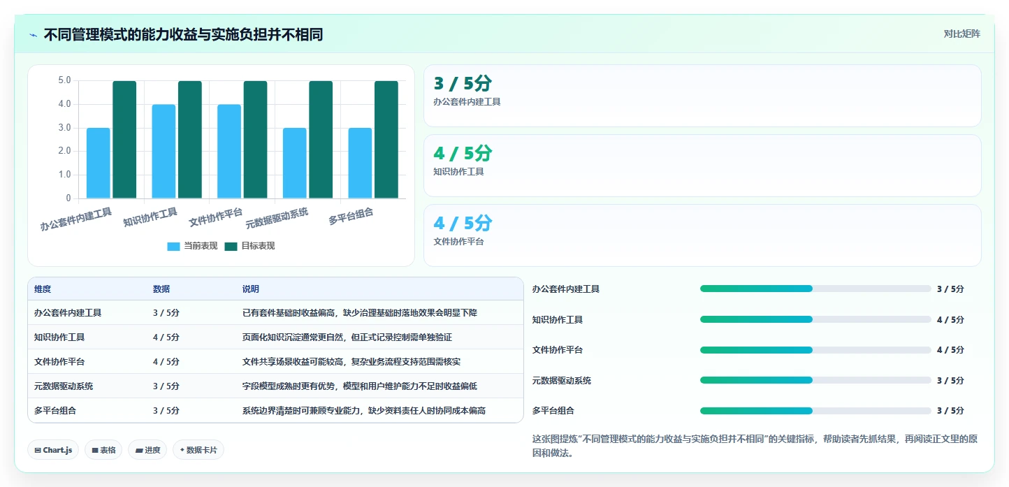Click the 3 / 5分 value beside 多平台组合 progress
Image resolution: width=1009 pixels, height=487 pixels.
pyautogui.click(x=950, y=411)
